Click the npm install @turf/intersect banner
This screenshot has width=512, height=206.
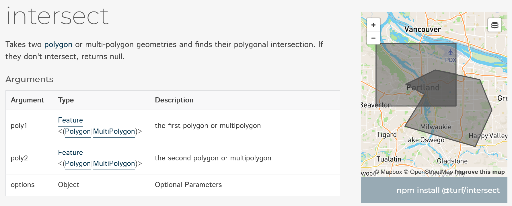(x=448, y=190)
